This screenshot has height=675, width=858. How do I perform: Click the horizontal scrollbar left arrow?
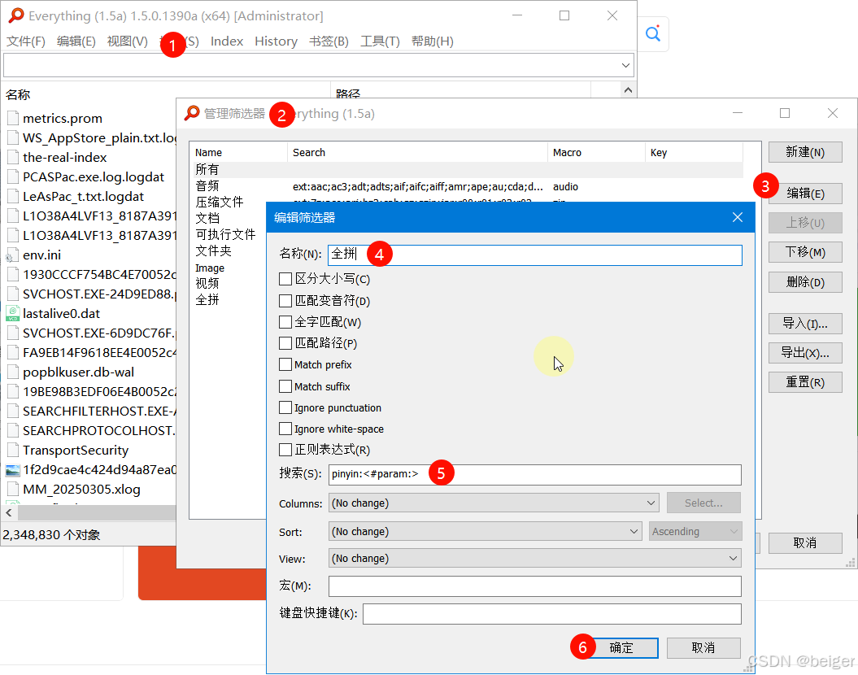pos(9,512)
